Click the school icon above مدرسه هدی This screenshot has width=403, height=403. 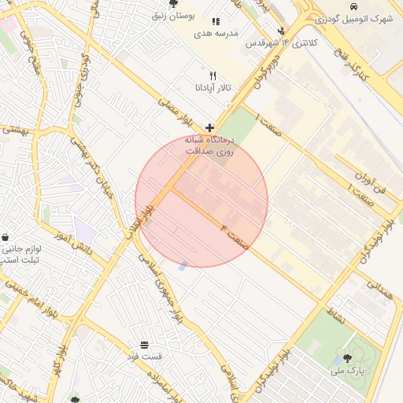216,21
